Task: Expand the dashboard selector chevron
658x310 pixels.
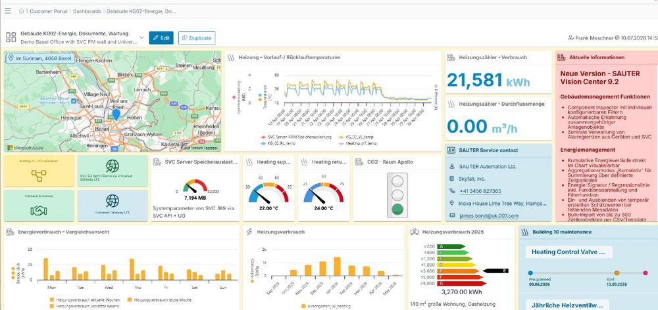Action: coord(141,37)
